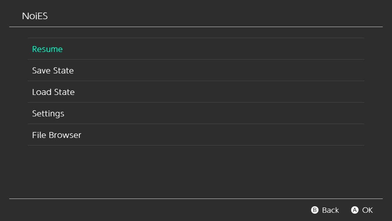Image resolution: width=392 pixels, height=221 pixels.
Task: Select the Resume menu option
Action: [47, 49]
